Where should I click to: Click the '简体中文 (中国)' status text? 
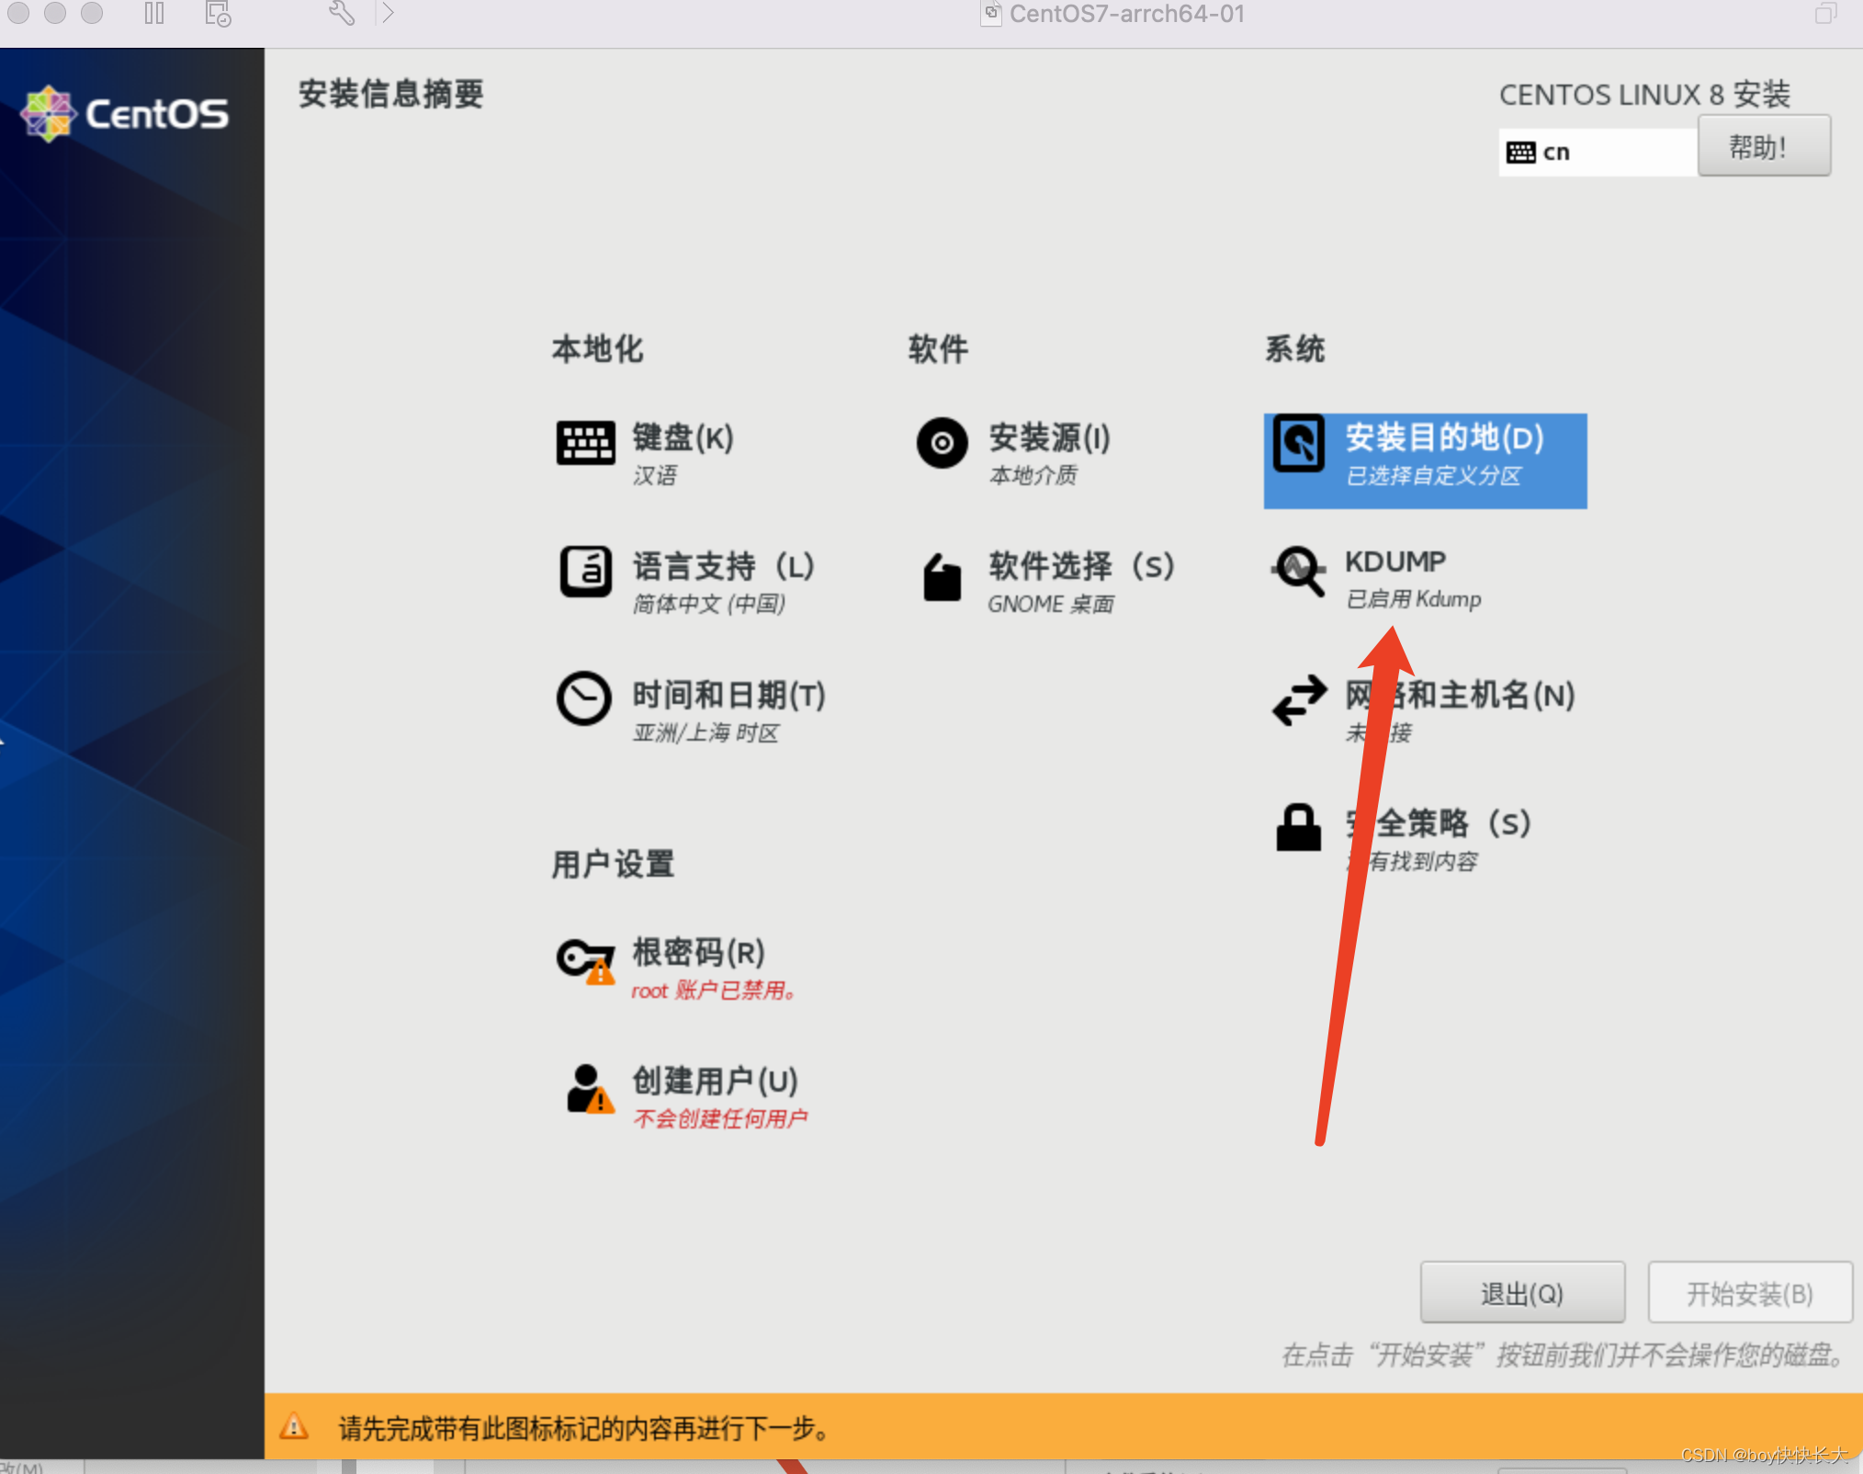tap(708, 604)
